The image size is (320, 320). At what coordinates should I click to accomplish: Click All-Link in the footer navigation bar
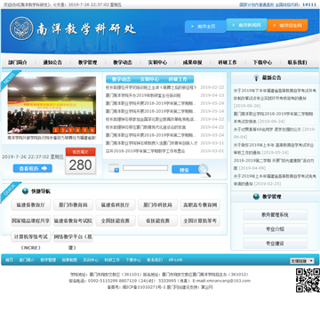tap(175, 260)
